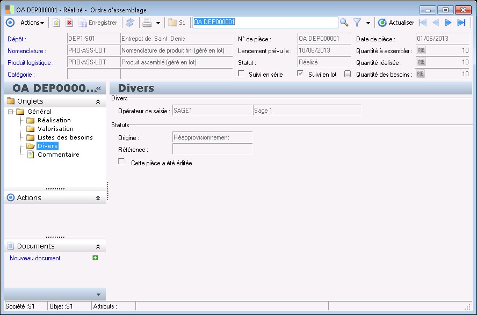Click the Dépôt code field DEP1-S01
The width and height of the screenshot is (477, 315).
pyautogui.click(x=93, y=39)
